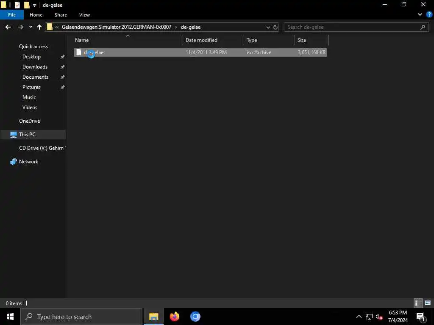Open OneDrive in navigation pane
Image resolution: width=434 pixels, height=325 pixels.
(30, 121)
